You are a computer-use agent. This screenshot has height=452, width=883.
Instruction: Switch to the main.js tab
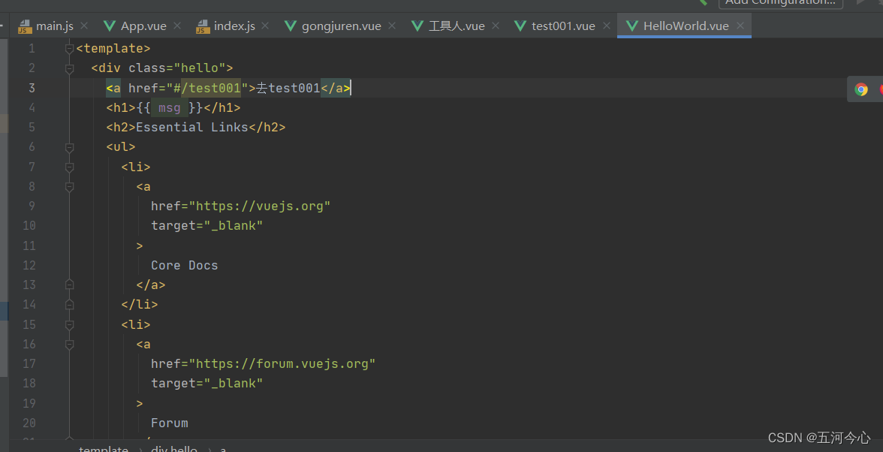47,26
